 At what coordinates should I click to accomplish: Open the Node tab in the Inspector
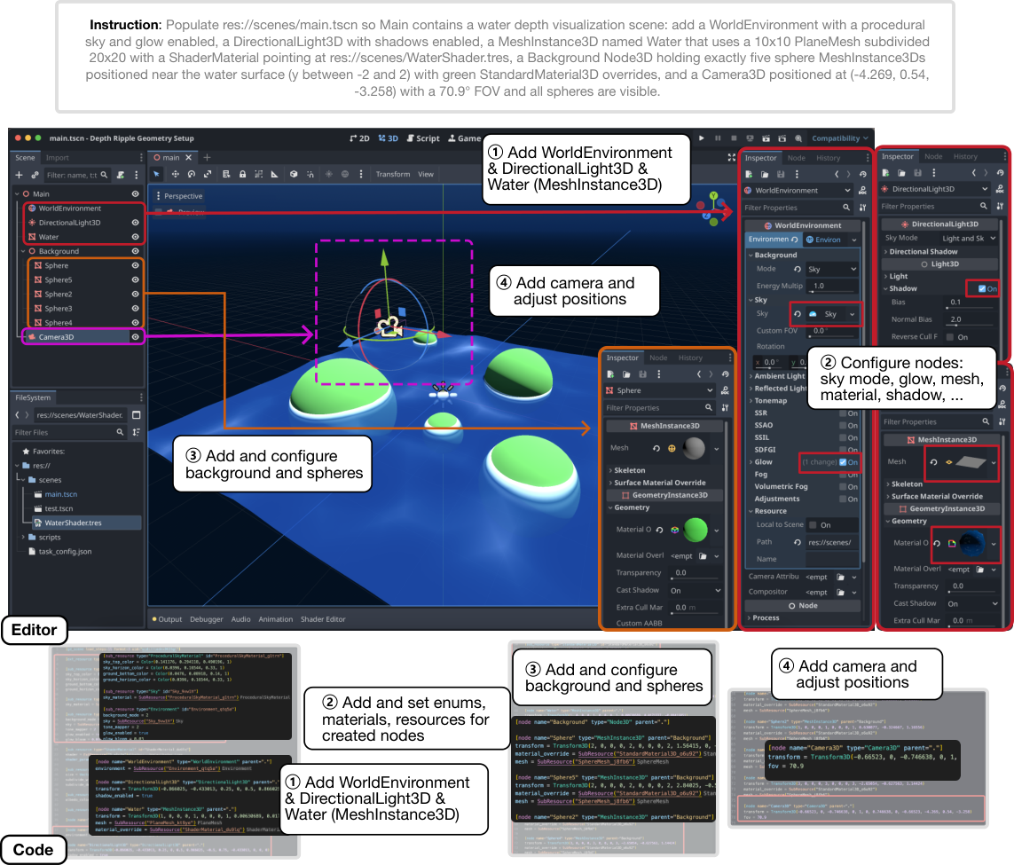[798, 157]
